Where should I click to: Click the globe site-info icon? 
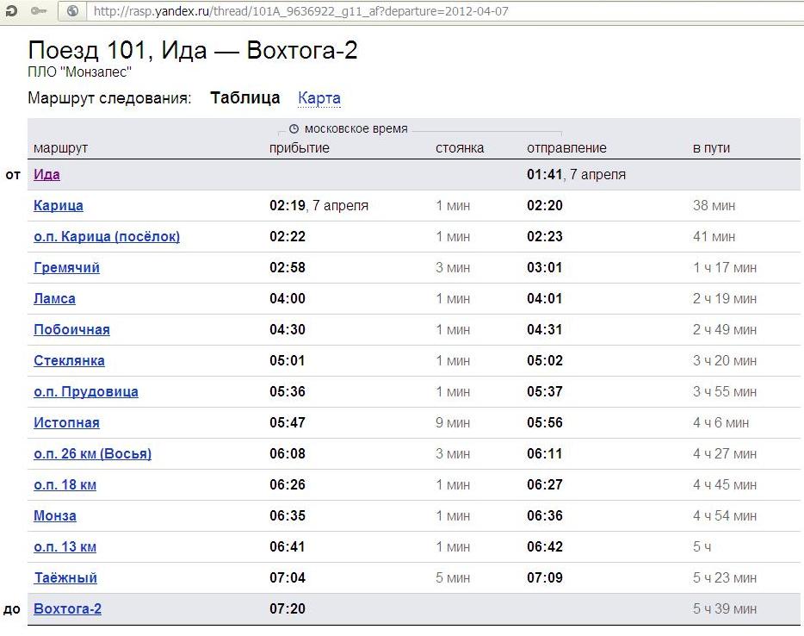72,11
